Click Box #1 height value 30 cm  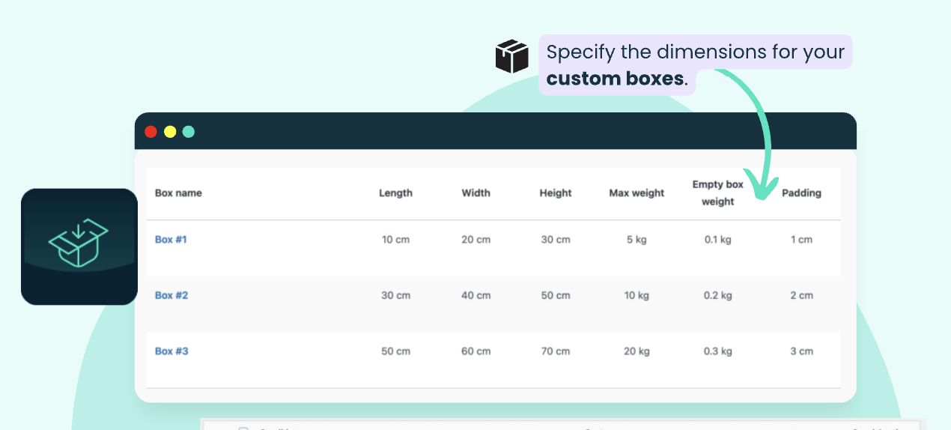556,240
